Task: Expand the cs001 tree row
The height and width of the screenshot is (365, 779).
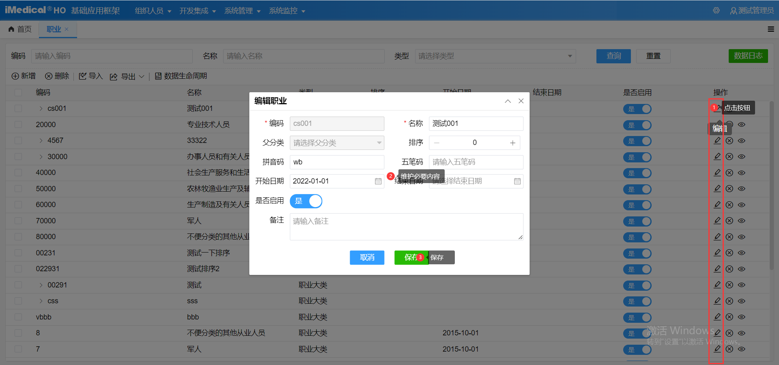Action: [x=41, y=108]
